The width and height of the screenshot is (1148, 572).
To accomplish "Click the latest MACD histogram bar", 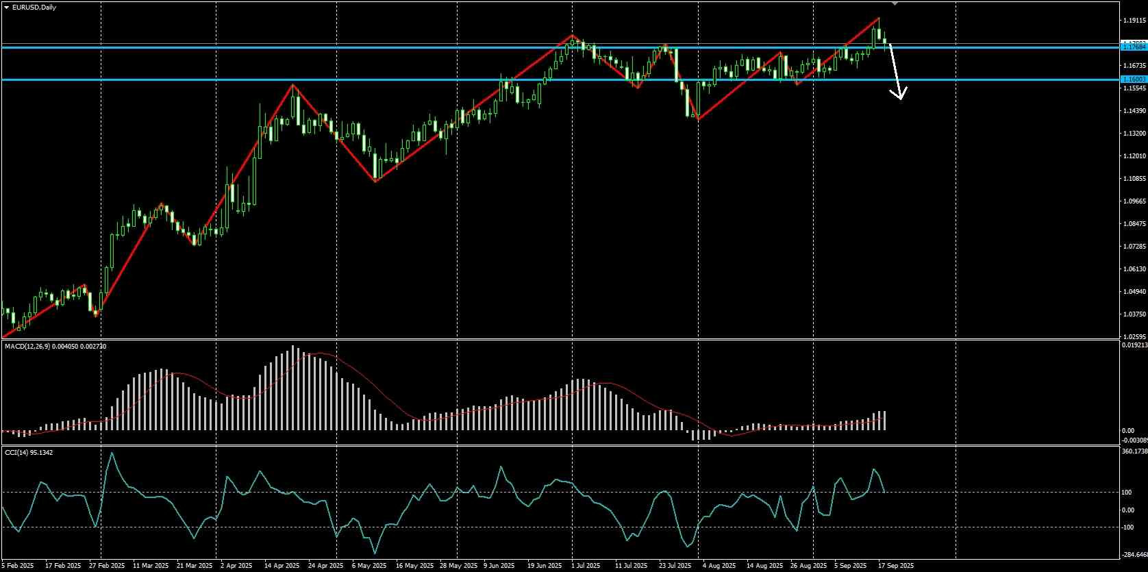I will [884, 421].
